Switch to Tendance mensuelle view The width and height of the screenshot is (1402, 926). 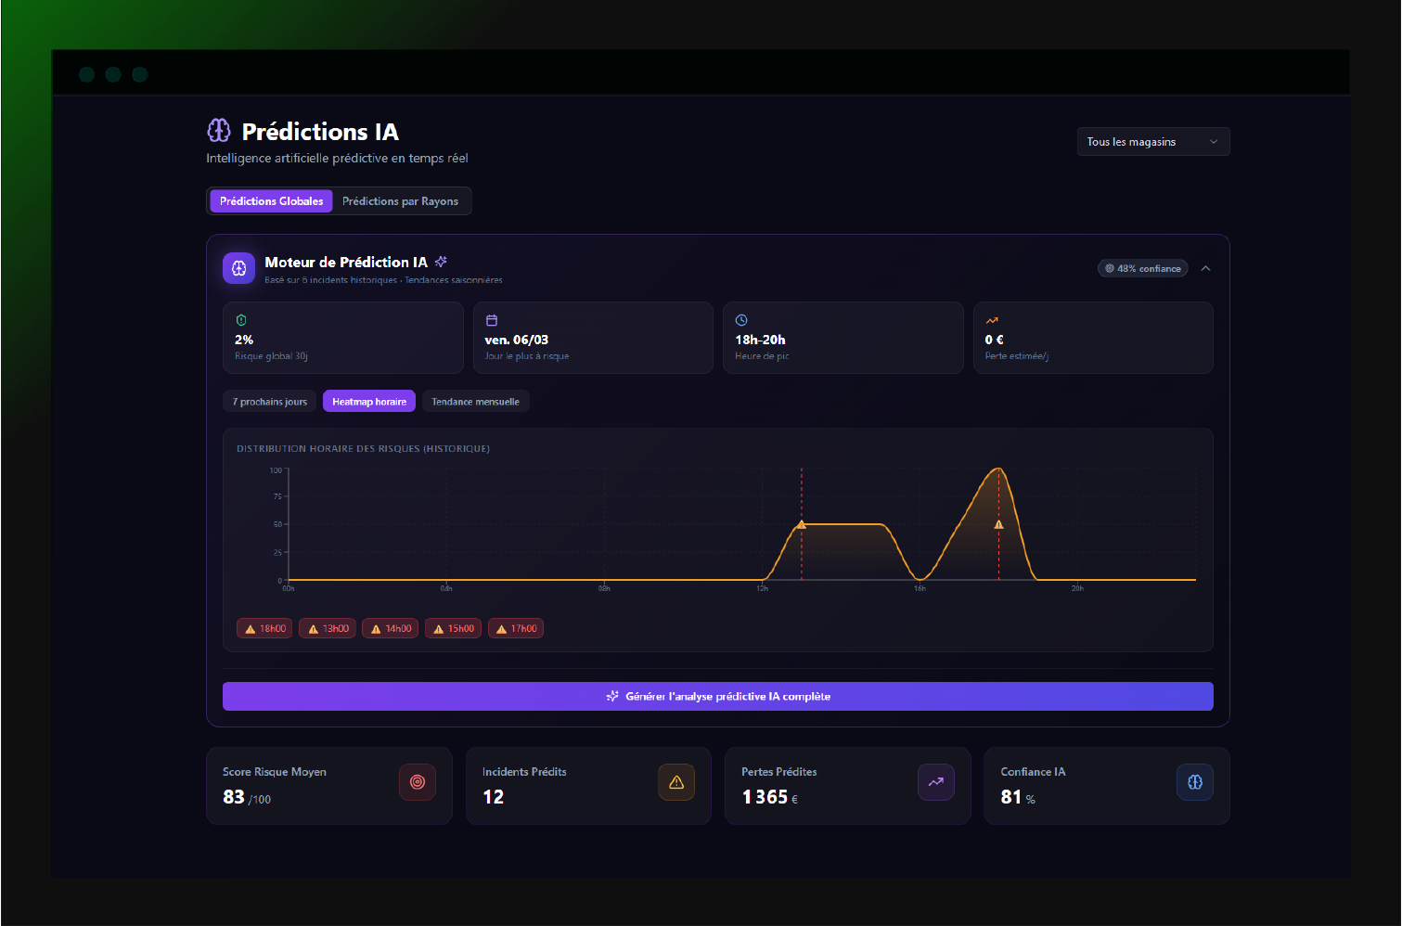475,402
